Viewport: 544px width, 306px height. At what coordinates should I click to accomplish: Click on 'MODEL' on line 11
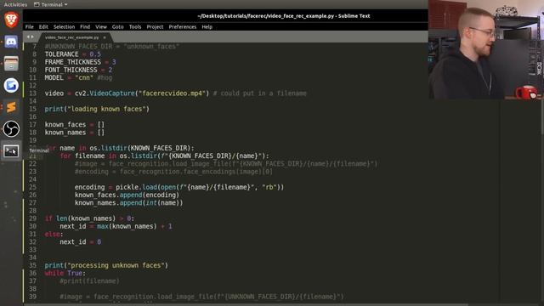(54, 77)
